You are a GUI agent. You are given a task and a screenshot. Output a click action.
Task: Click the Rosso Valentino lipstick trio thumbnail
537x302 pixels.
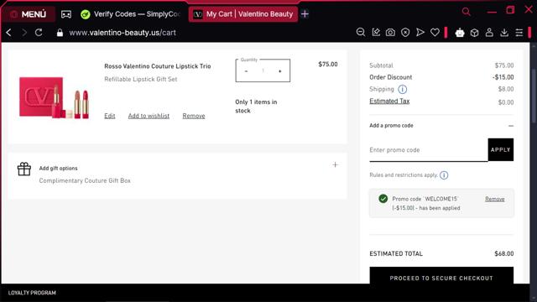[x=54, y=97]
